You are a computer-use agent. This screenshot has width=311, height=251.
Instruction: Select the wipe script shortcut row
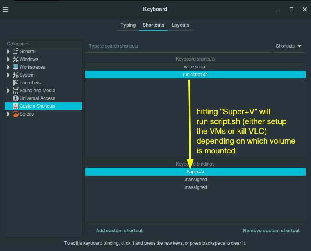tap(195, 67)
